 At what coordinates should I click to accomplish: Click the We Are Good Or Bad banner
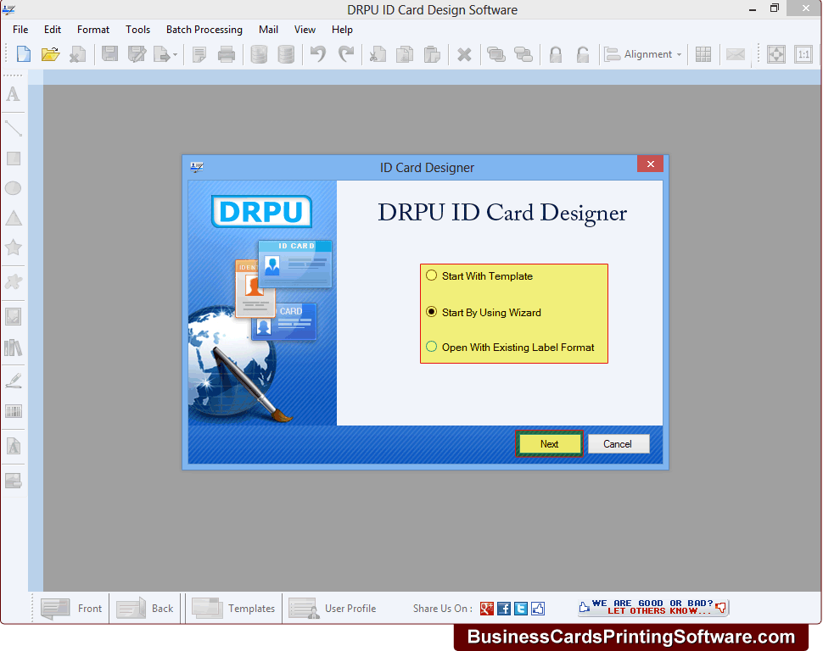point(653,608)
